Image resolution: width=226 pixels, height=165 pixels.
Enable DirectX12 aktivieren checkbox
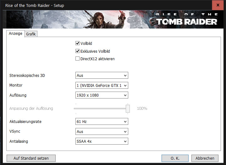click(77, 59)
